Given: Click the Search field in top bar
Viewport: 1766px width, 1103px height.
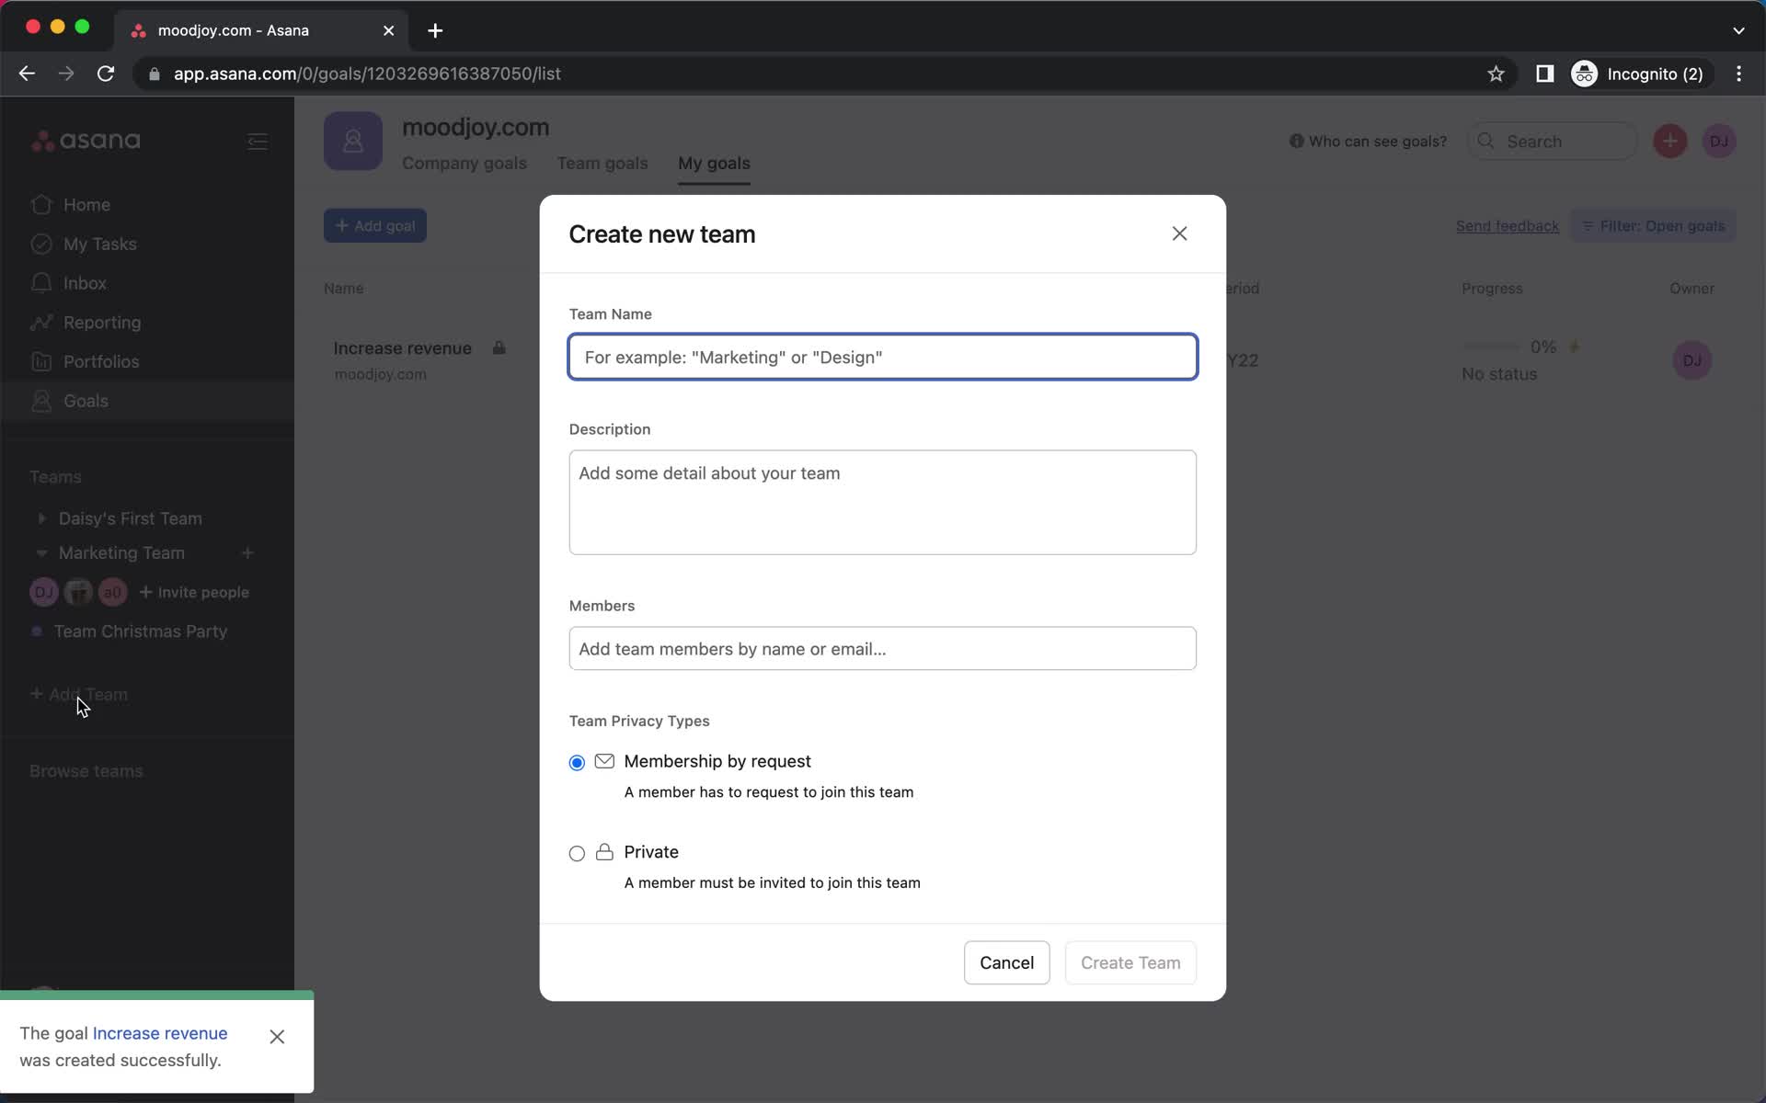Looking at the screenshot, I should click(x=1553, y=142).
